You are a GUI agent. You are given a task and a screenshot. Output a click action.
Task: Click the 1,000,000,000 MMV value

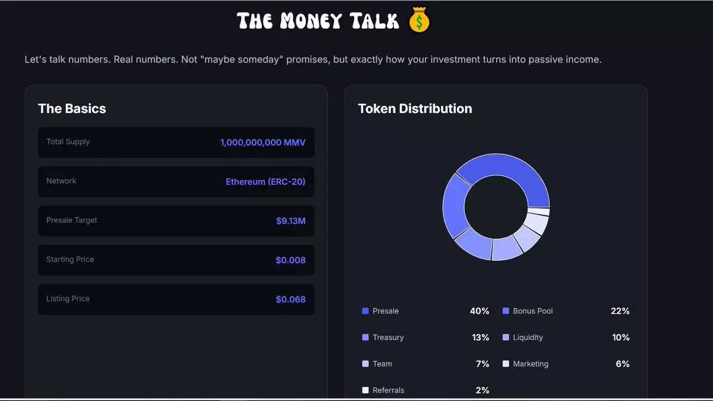pos(263,143)
